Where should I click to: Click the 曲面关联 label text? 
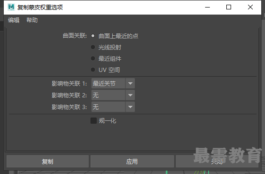pos(75,36)
